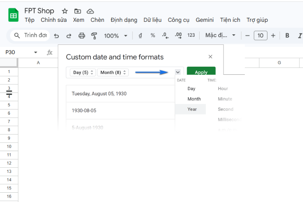303x202 pixels.
Task: Select column G header
Action: [x=279, y=63]
